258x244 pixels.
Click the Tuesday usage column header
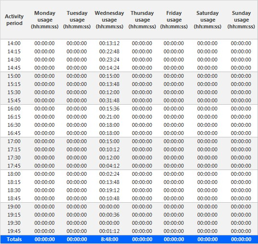[x=77, y=20]
